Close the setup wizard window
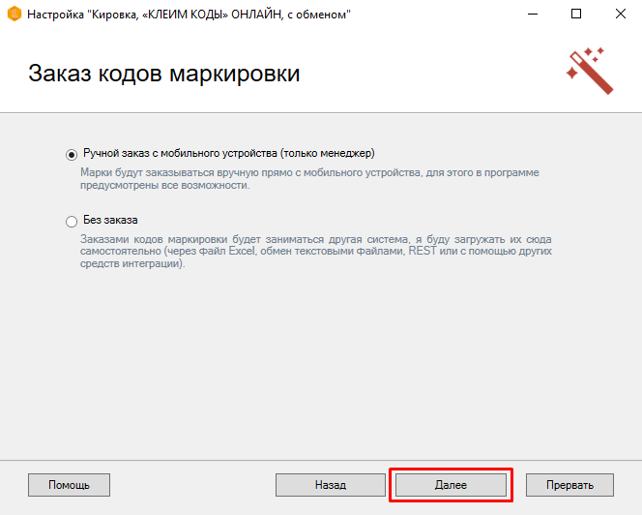Viewport: 642px width, 515px height. [621, 14]
